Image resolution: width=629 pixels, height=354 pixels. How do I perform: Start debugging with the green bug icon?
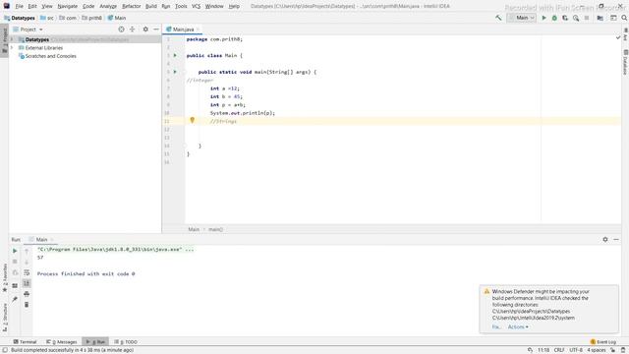554,18
